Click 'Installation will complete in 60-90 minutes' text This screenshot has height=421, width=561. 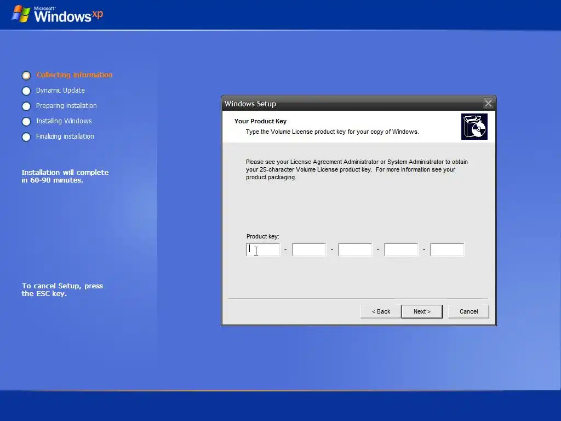tap(65, 176)
